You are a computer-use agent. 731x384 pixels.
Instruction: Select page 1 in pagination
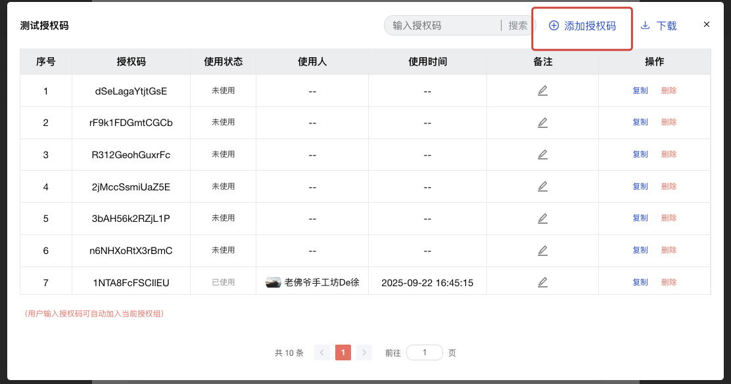[343, 352]
